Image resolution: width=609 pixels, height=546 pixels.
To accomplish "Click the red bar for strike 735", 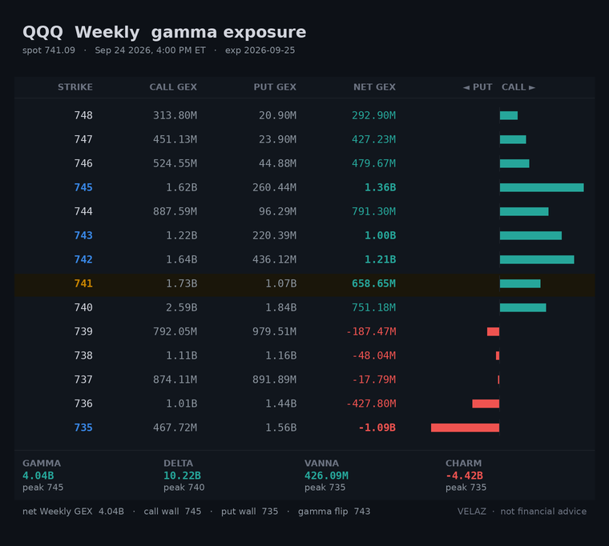I will tap(465, 428).
